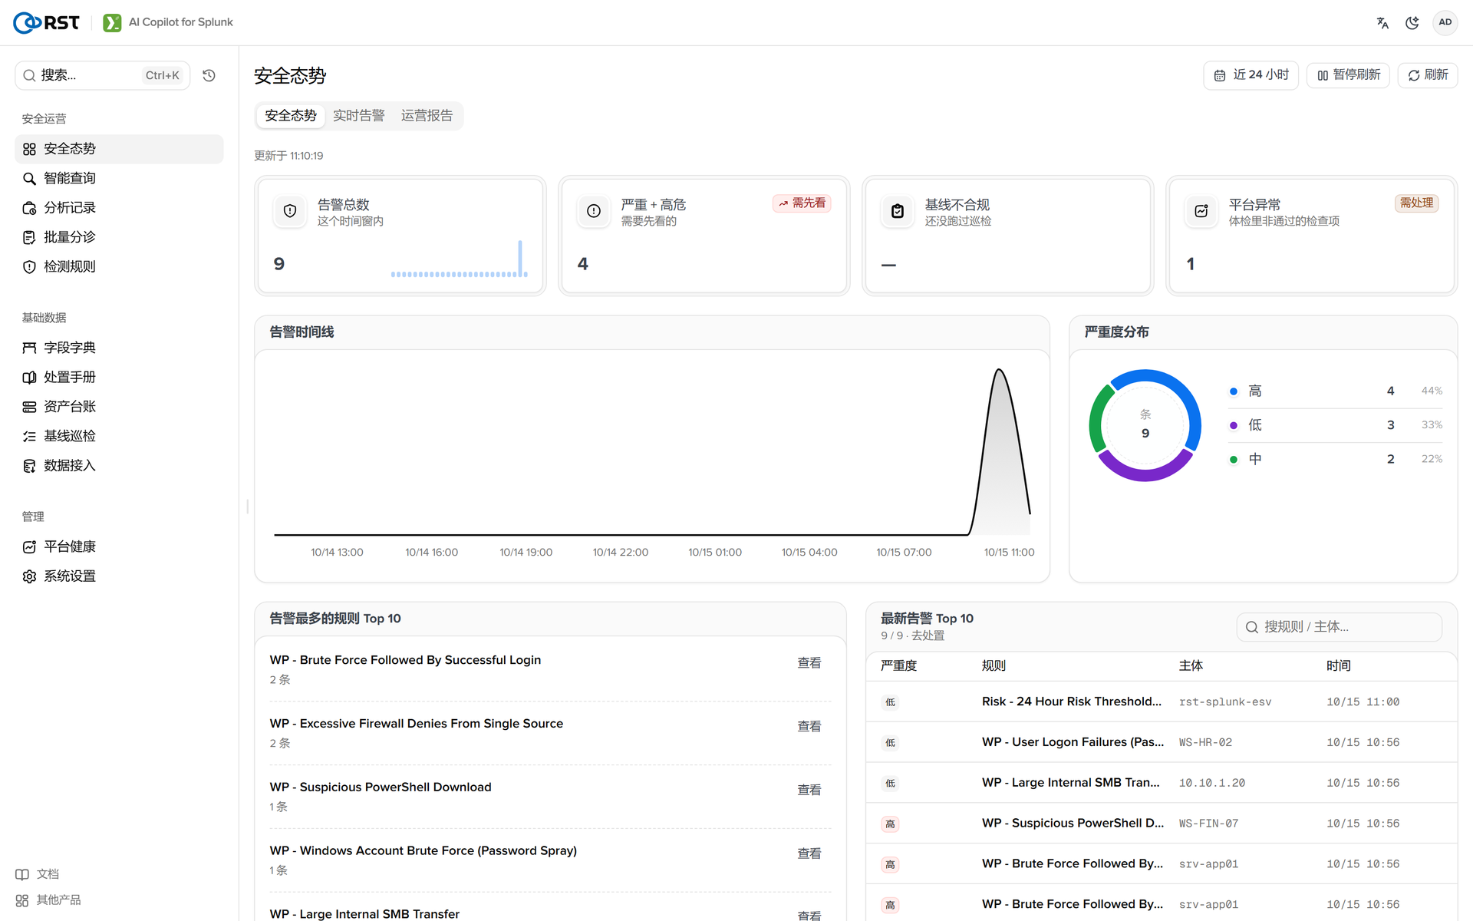Image resolution: width=1473 pixels, height=921 pixels.
Task: Click the 需处理 badge
Action: 1416,203
